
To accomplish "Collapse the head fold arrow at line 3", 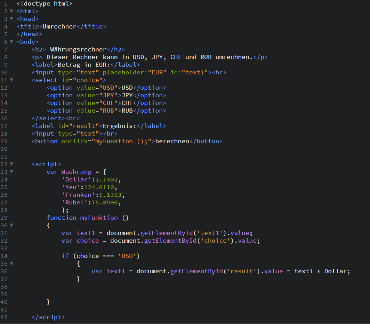I will pos(11,19).
